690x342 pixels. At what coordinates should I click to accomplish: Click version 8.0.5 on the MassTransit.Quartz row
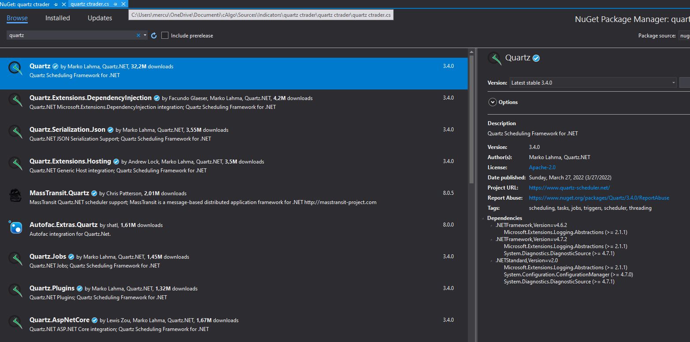[448, 193]
